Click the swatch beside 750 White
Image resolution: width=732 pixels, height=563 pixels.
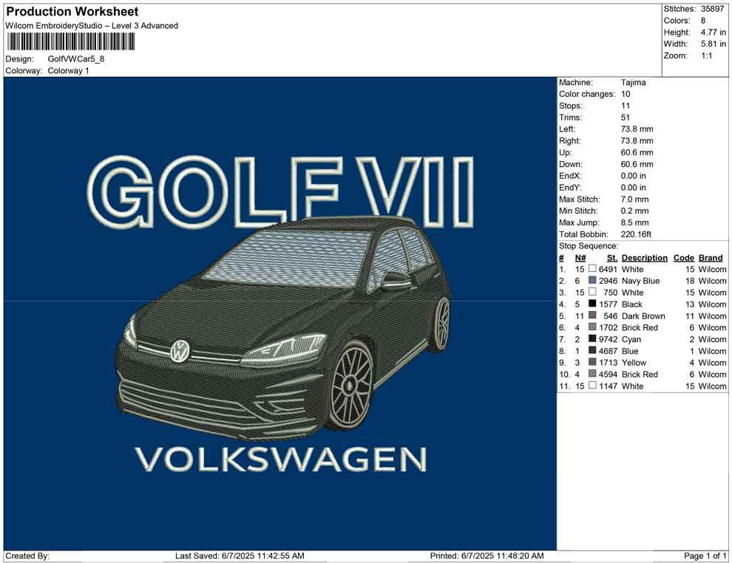tap(592, 292)
